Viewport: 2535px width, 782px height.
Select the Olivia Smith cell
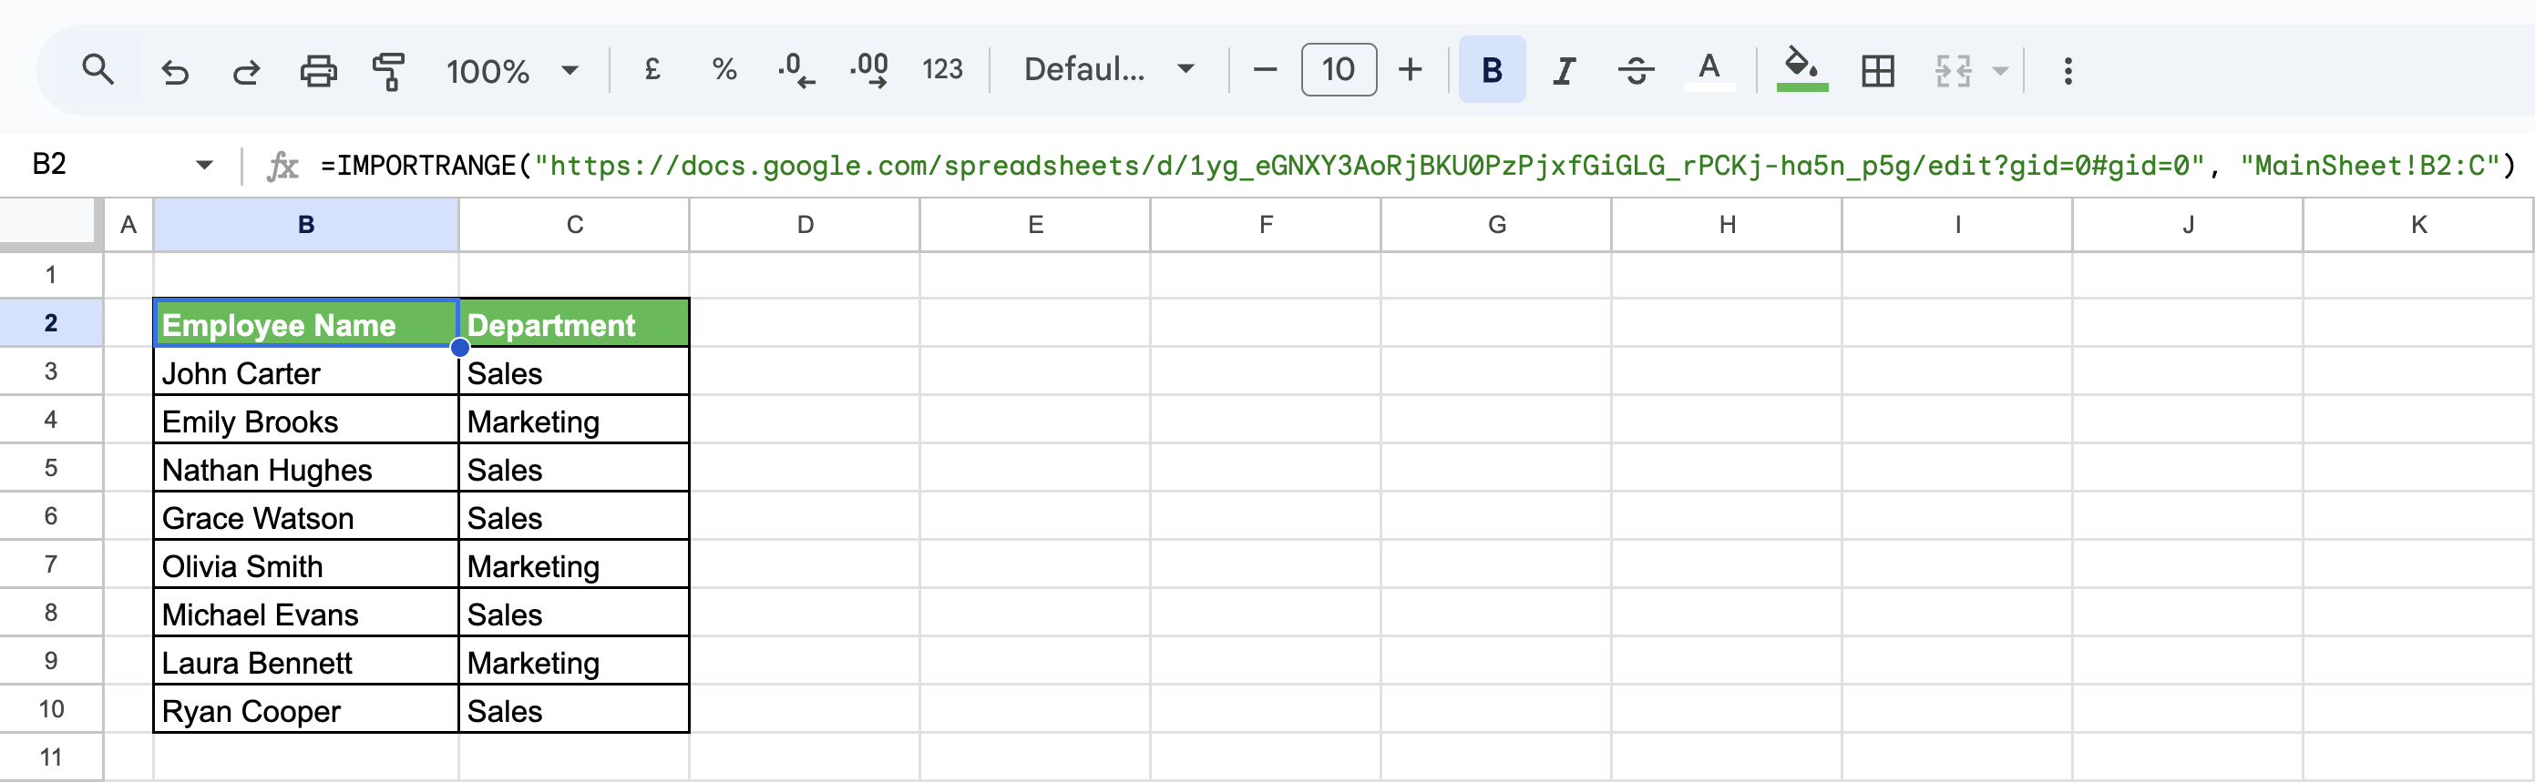coord(306,564)
